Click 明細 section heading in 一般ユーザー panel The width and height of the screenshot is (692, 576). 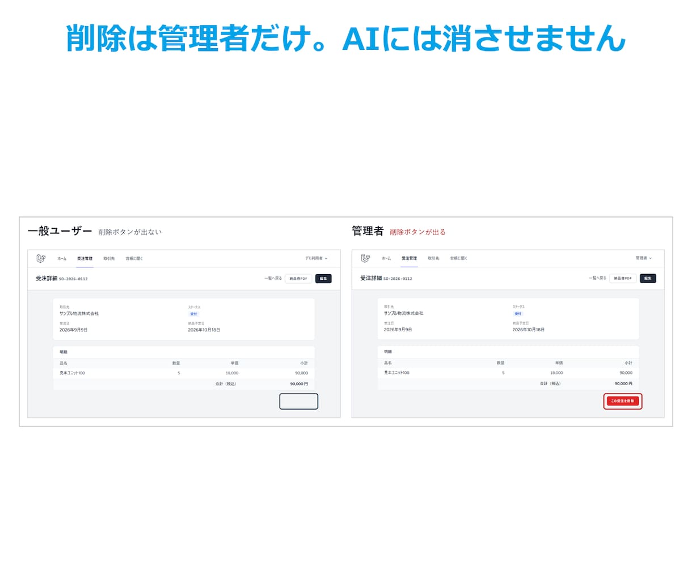tap(64, 352)
